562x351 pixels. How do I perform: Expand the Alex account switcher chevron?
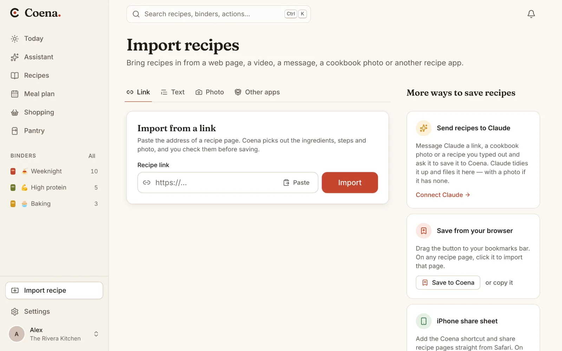click(x=96, y=334)
